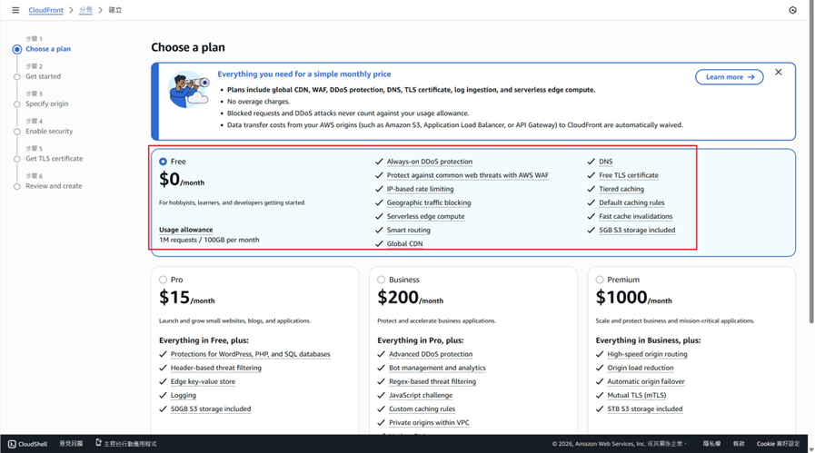Open the hamburger navigation menu
The width and height of the screenshot is (815, 453).
15,10
